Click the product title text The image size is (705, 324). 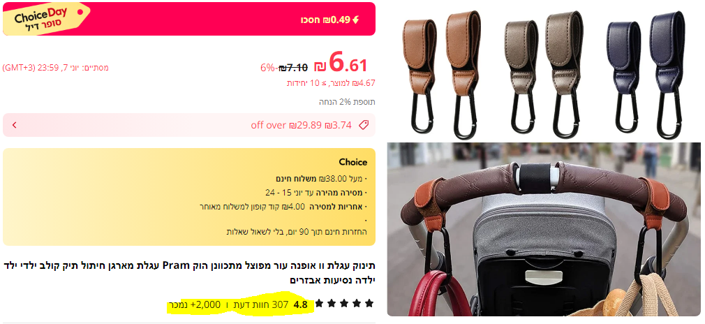[189, 273]
